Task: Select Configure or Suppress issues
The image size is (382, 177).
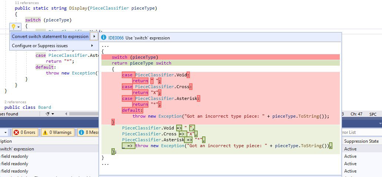Action: pos(40,46)
